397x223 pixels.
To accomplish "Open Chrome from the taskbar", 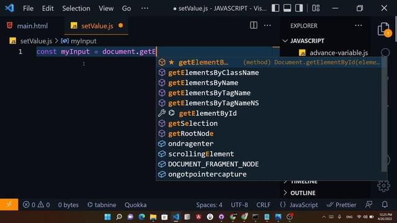I will click(x=233, y=217).
